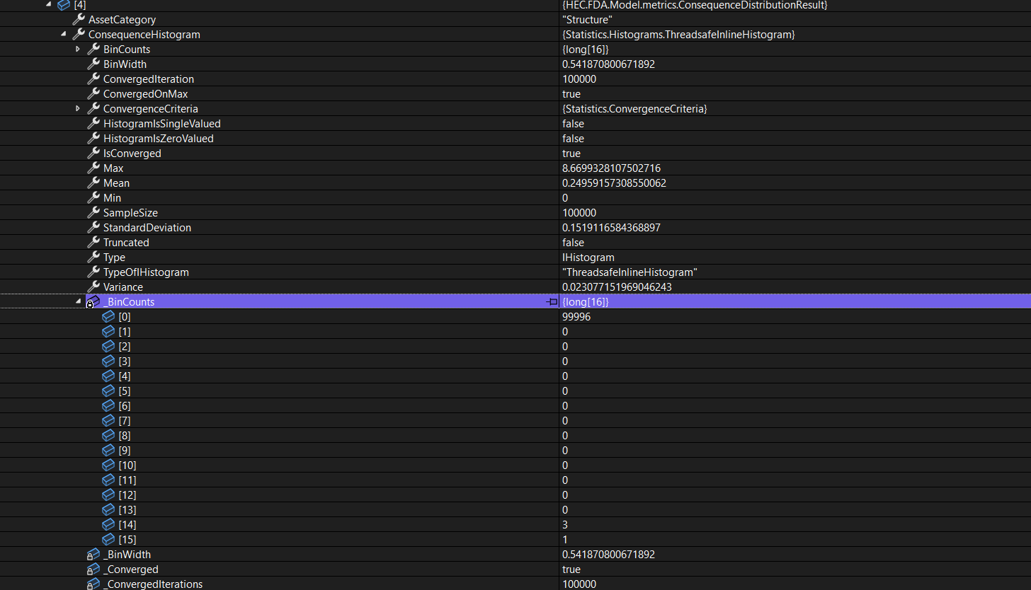The image size is (1031, 590).
Task: Click the wrench icon beside Truncated
Action: (93, 242)
